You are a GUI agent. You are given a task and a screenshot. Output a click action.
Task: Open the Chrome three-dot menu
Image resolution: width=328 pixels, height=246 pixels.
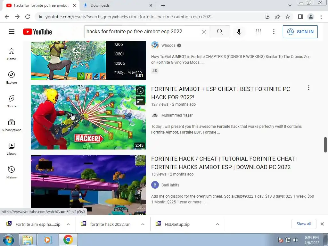coord(321,17)
